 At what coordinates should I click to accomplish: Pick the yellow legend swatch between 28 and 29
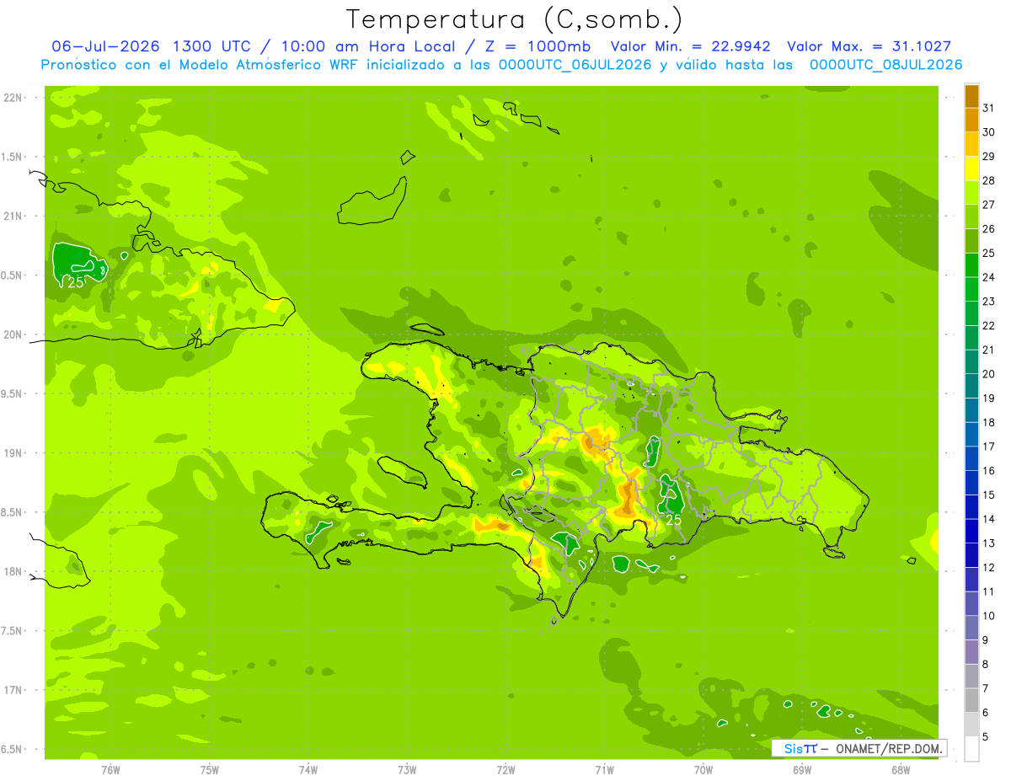click(971, 169)
